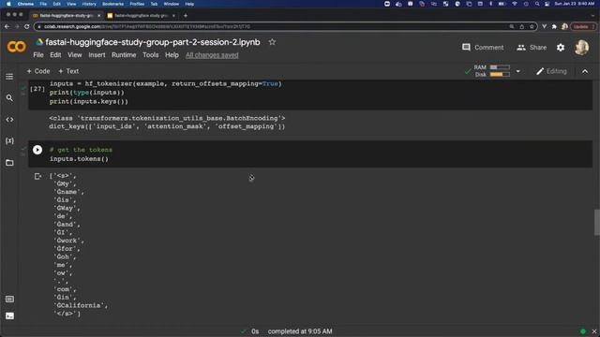This screenshot has height=337, width=600.
Task: Open the Colab Help menu
Action: [x=172, y=55]
